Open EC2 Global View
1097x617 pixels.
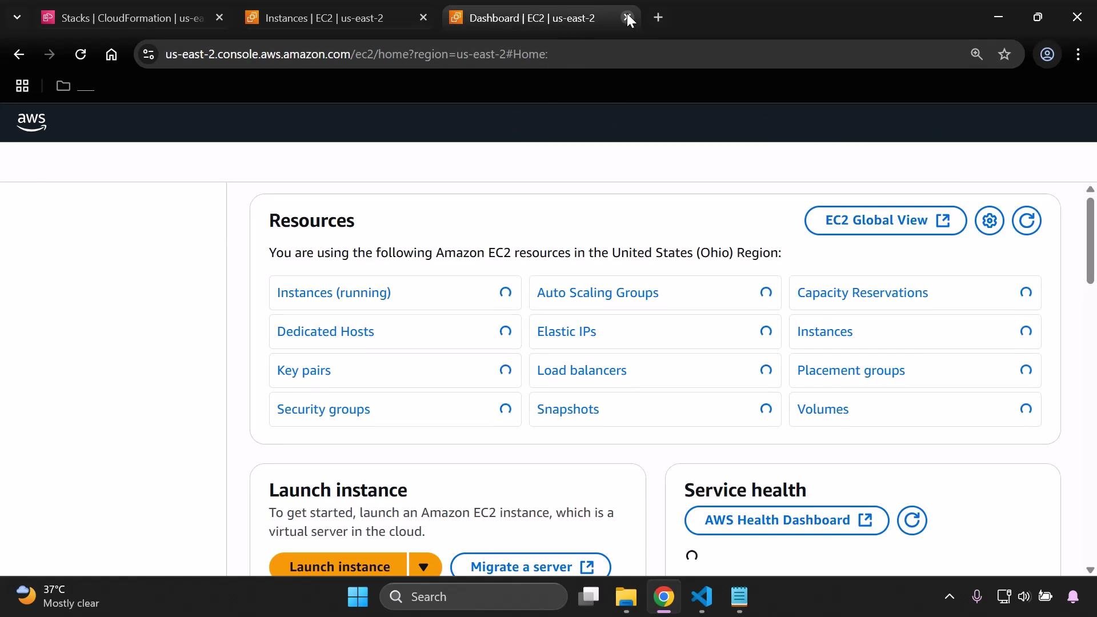(x=886, y=221)
